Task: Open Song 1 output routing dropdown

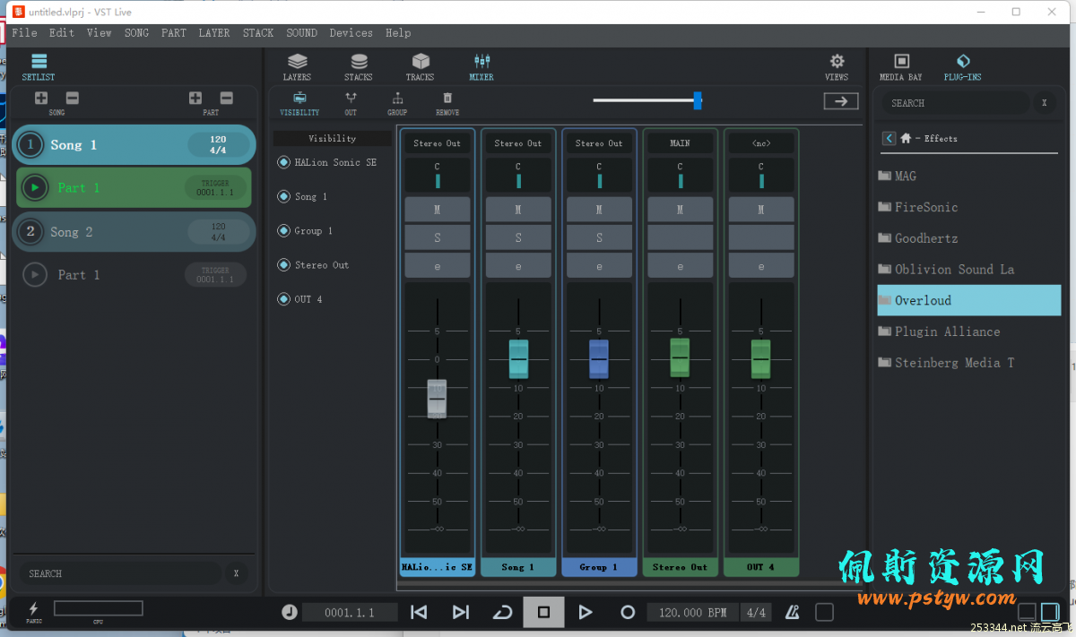Action: (x=518, y=143)
